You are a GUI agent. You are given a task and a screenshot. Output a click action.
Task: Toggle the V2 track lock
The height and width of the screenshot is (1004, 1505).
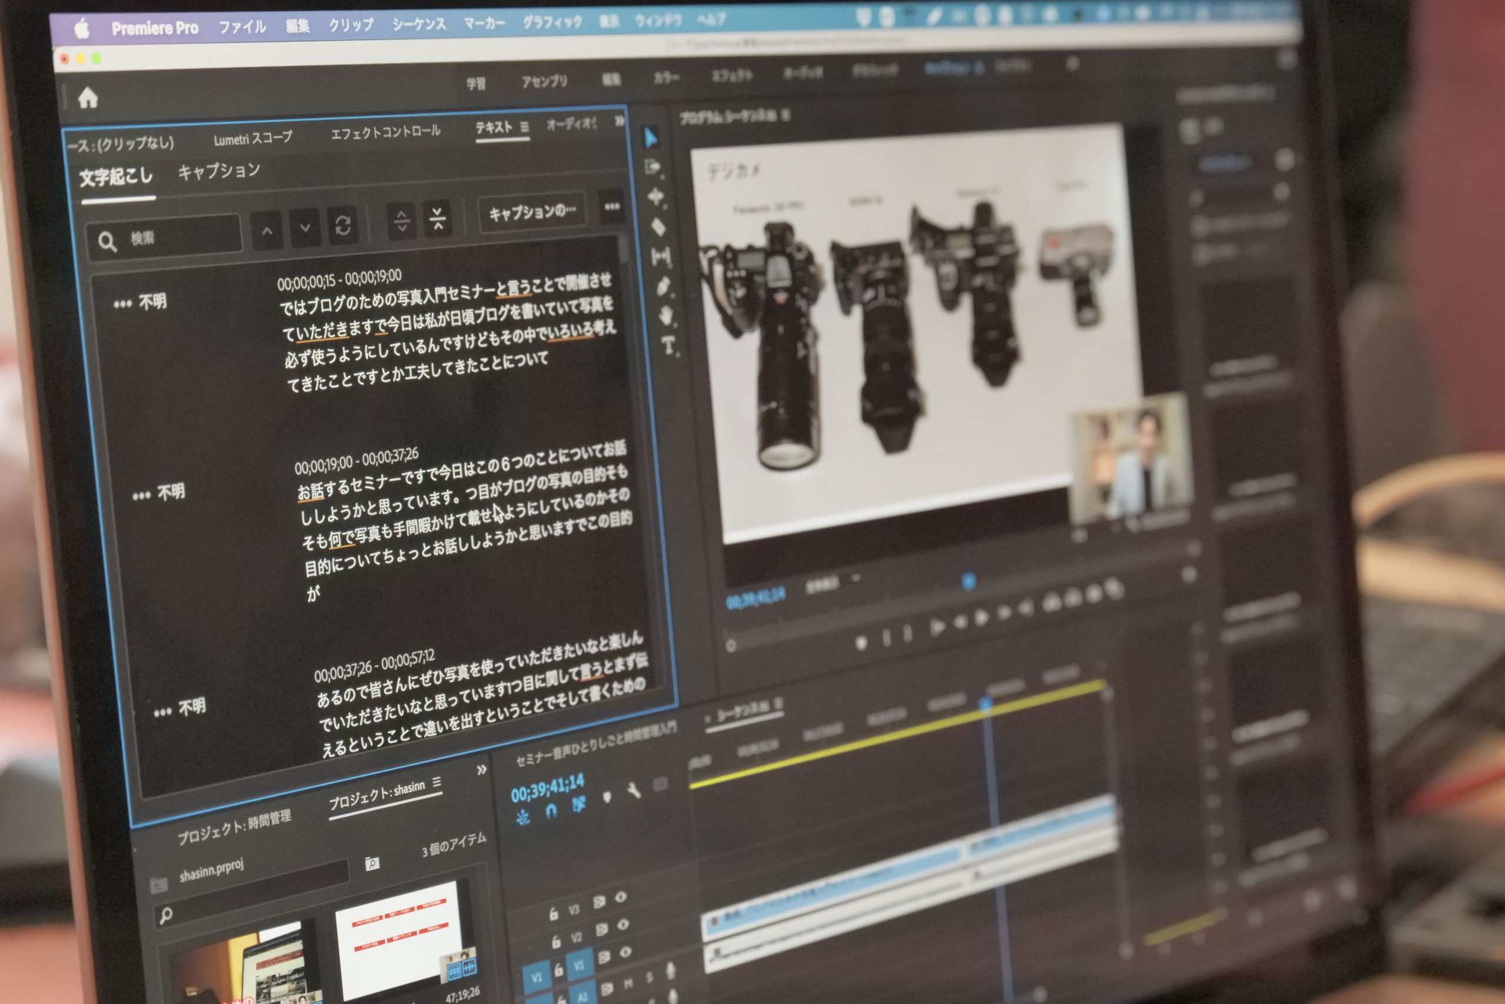pos(556,942)
